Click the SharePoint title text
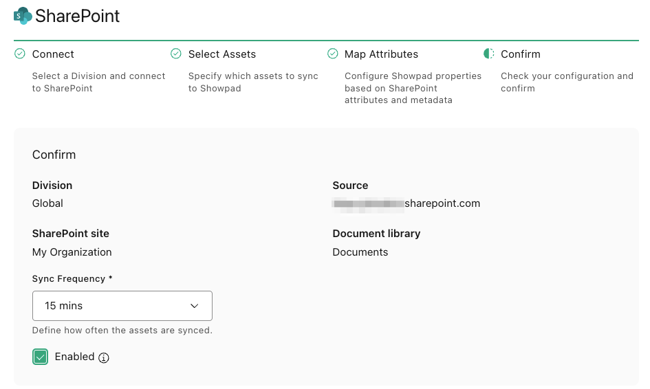The height and width of the screenshot is (389, 650). pyautogui.click(x=78, y=16)
